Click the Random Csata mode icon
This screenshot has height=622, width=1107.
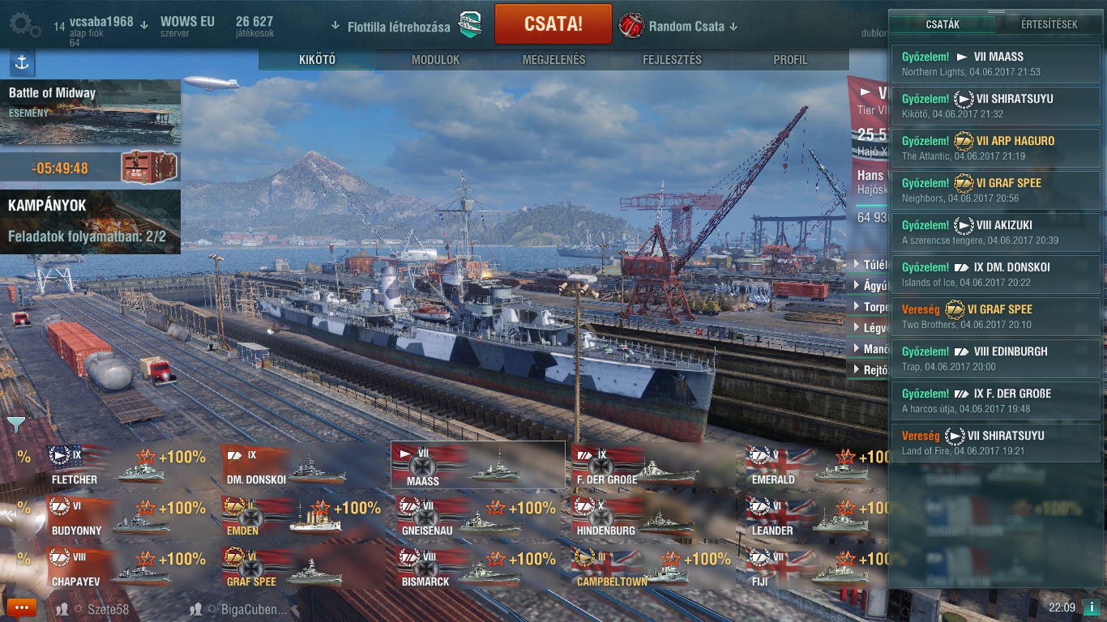[x=631, y=26]
